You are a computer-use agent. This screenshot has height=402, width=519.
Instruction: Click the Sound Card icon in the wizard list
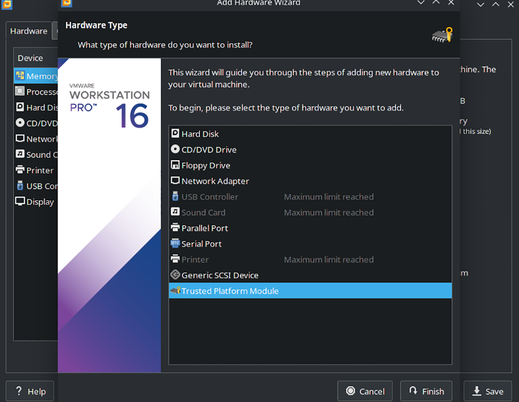[175, 212]
